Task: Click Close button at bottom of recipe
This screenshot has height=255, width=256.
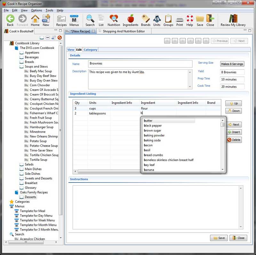Action: click(x=238, y=238)
